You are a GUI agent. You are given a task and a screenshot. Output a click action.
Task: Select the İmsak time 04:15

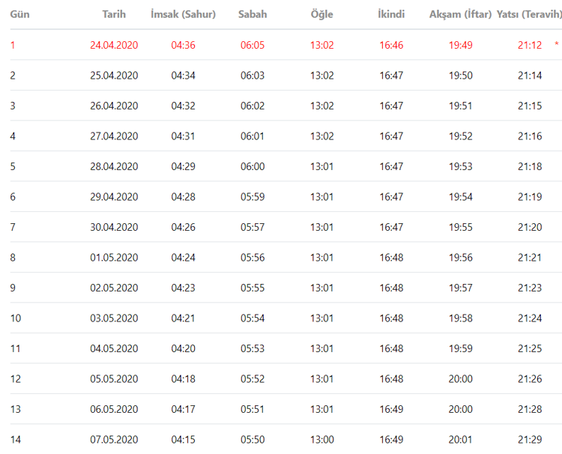pyautogui.click(x=183, y=440)
